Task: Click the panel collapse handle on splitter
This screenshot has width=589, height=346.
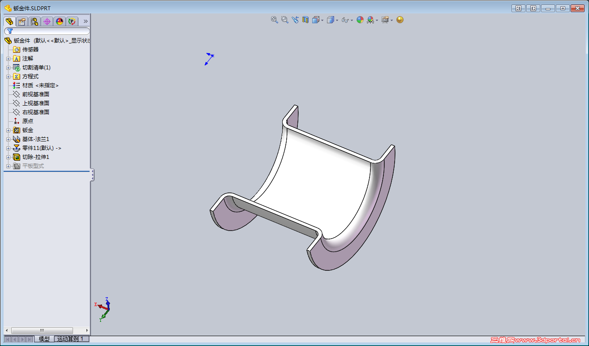Action: coord(92,175)
